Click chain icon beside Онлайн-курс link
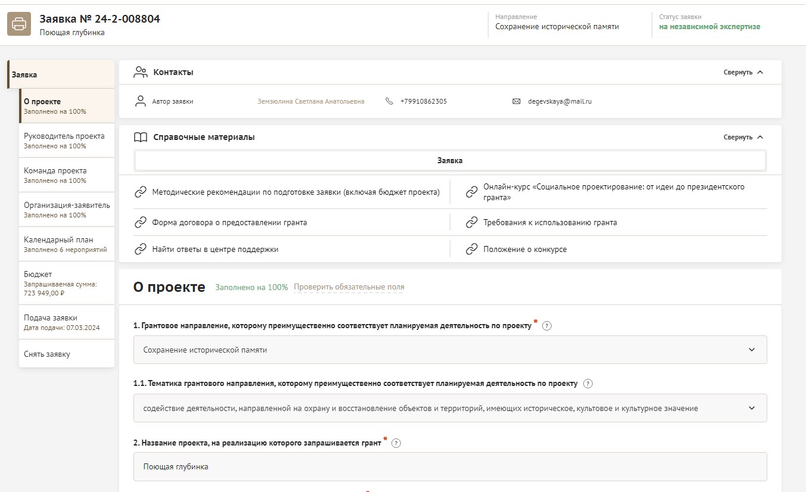This screenshot has width=806, height=492. [472, 192]
